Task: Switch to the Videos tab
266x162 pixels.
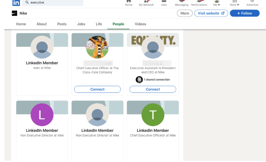Action: coord(140,24)
